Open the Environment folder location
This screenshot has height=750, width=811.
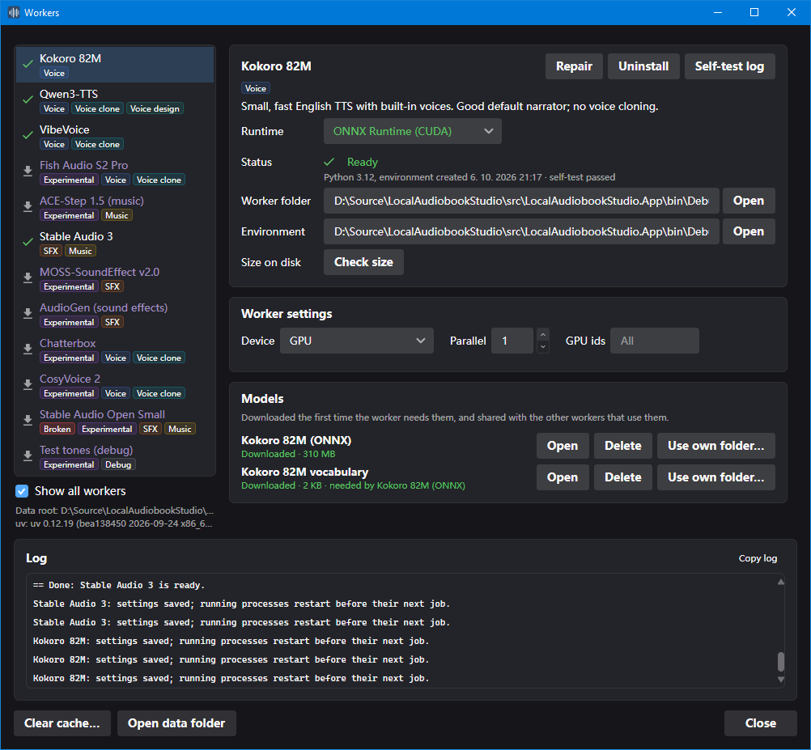[749, 231]
